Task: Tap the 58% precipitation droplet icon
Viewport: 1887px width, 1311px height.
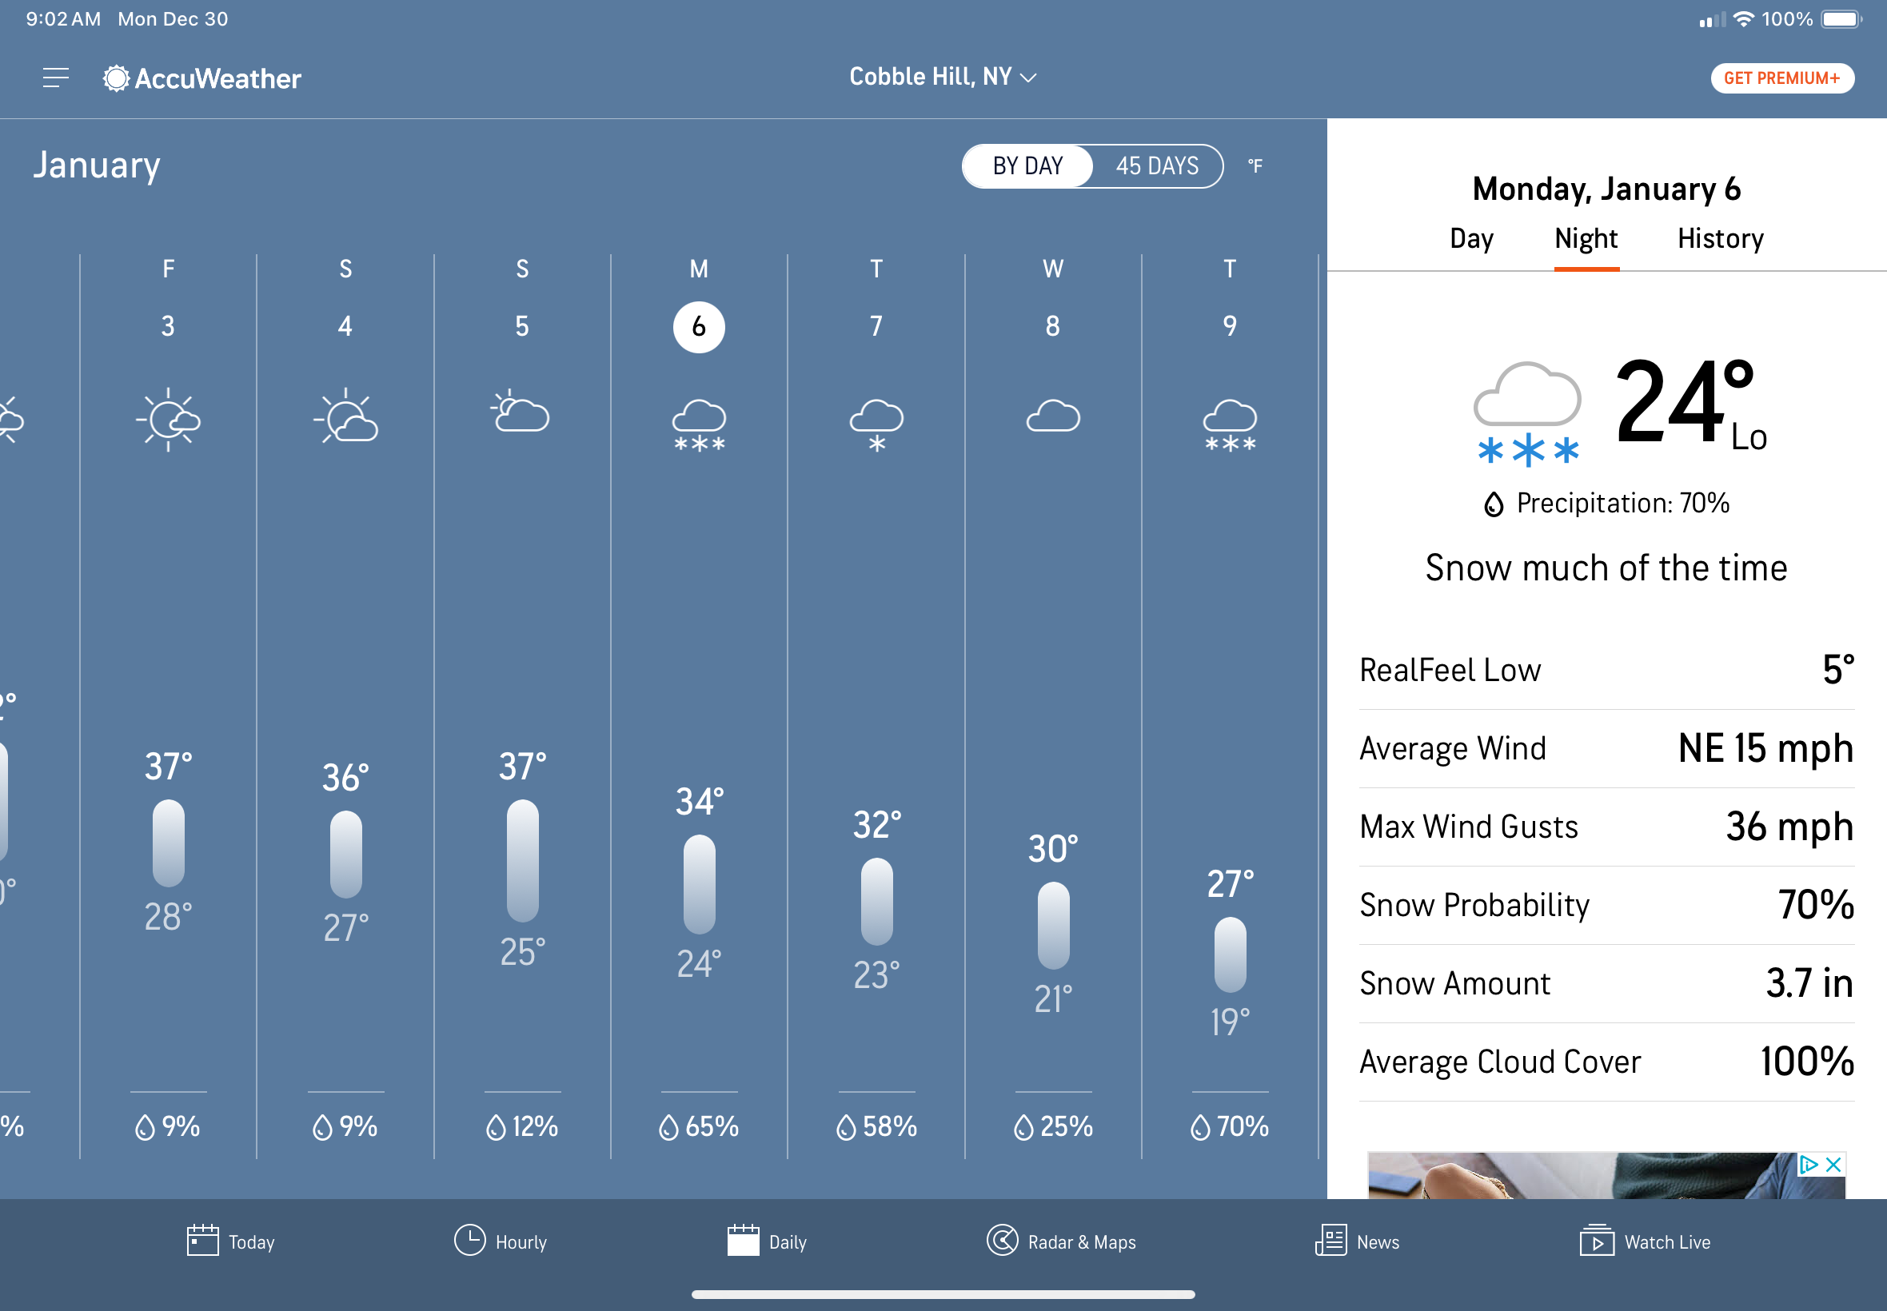Action: point(845,1127)
